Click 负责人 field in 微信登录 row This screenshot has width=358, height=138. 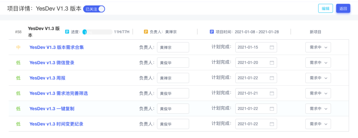click(173, 62)
